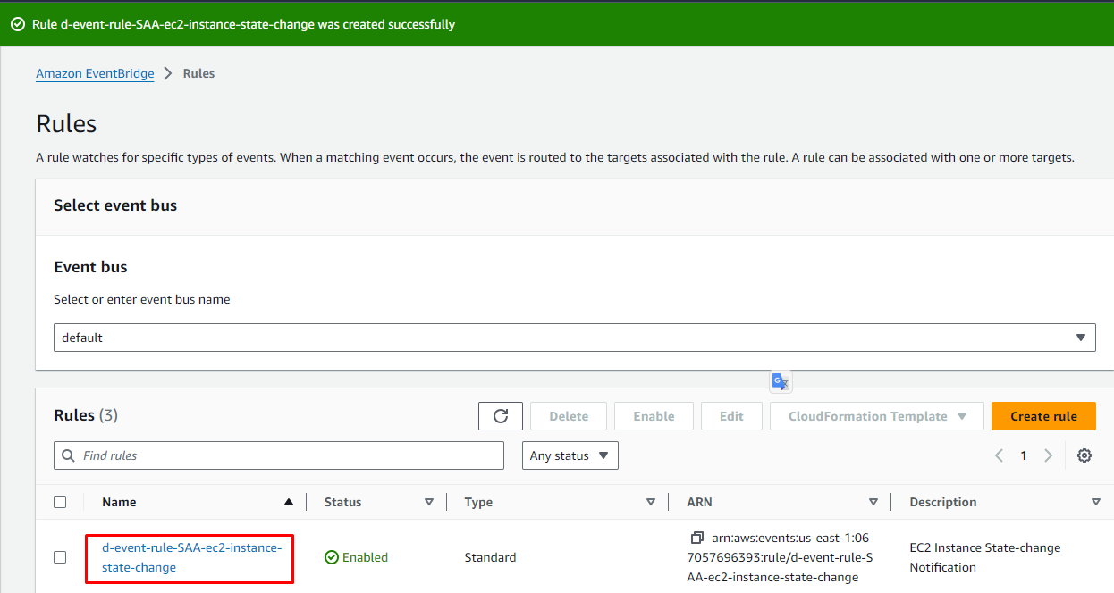The image size is (1114, 593).
Task: Open the table preferences gear icon
Action: pos(1084,455)
